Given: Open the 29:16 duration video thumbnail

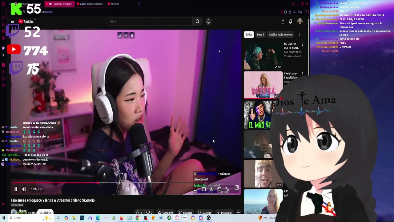Looking at the screenshot, I should pyautogui.click(x=263, y=174).
